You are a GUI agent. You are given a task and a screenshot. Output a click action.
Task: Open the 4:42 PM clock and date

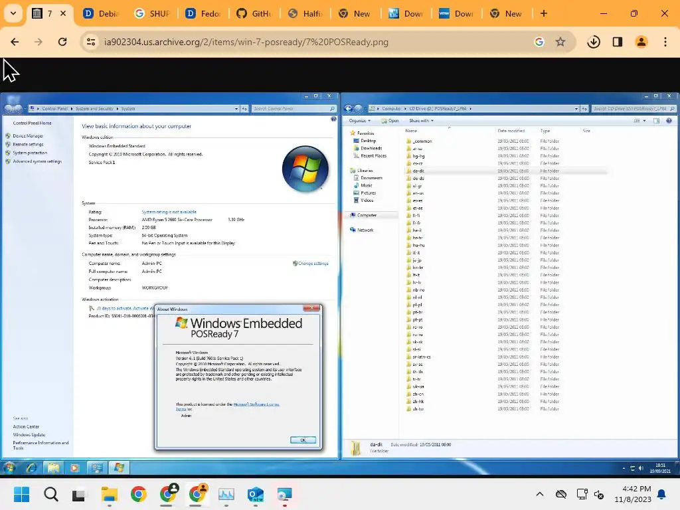(633, 494)
